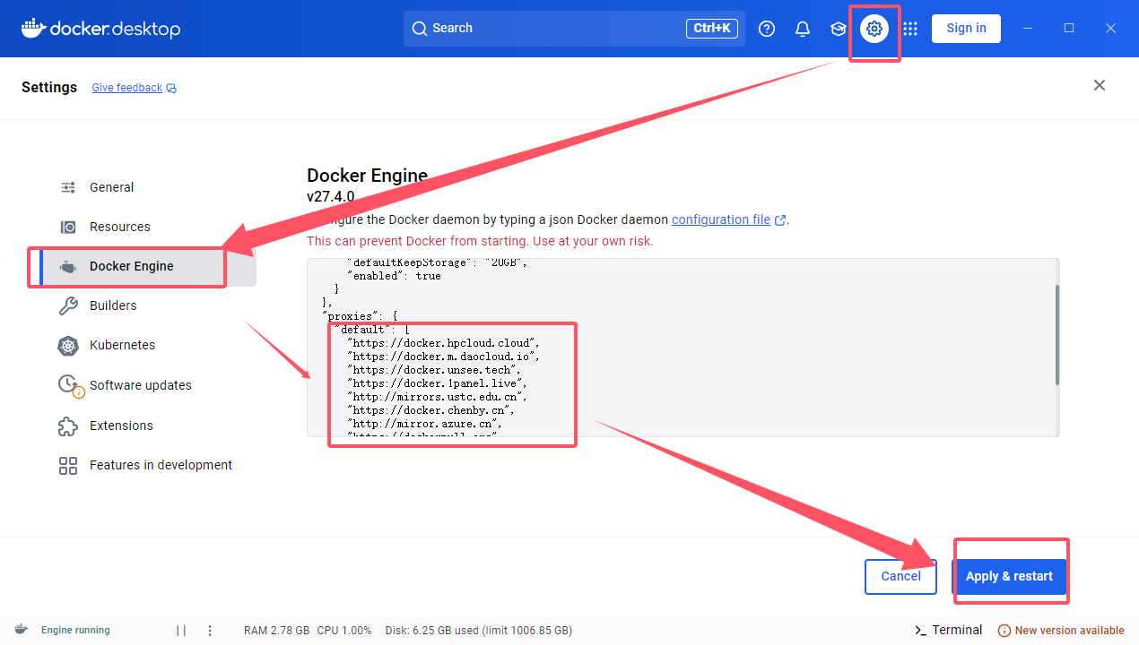The height and width of the screenshot is (645, 1139).
Task: Click Apply & restart
Action: [1009, 576]
